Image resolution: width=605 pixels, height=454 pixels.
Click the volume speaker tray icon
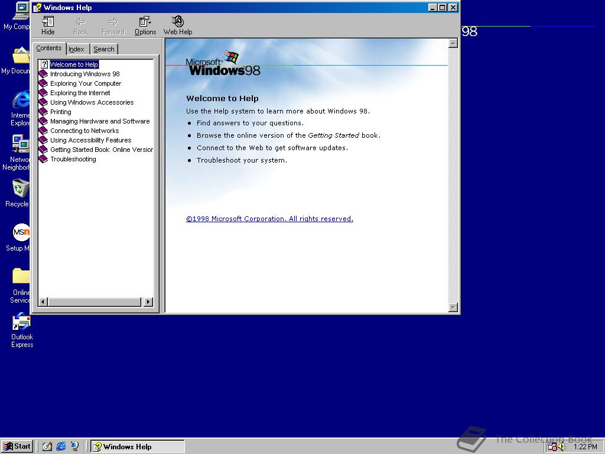(x=561, y=447)
